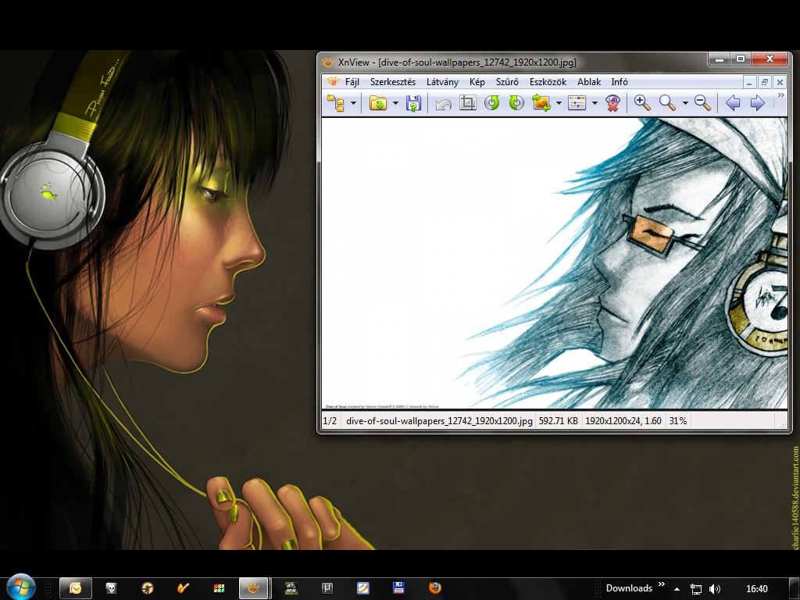Click the orange round taskbar icon

pyautogui.click(x=148, y=588)
